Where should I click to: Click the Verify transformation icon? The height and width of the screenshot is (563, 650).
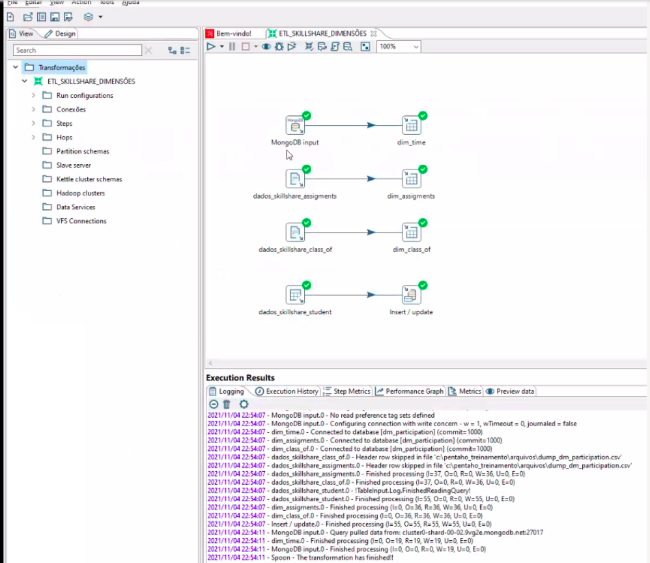point(309,46)
